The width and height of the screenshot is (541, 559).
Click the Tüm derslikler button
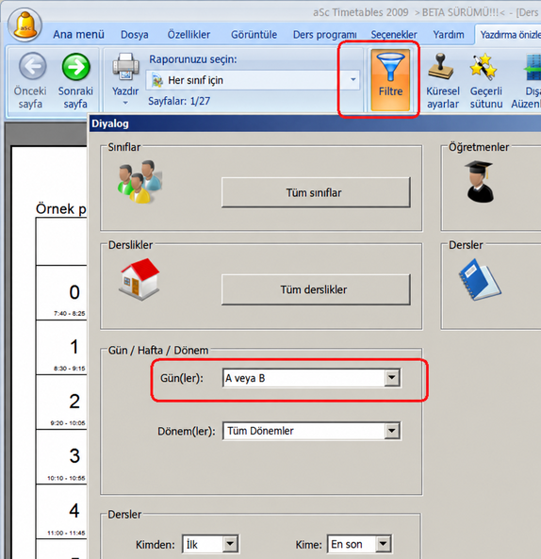[316, 289]
